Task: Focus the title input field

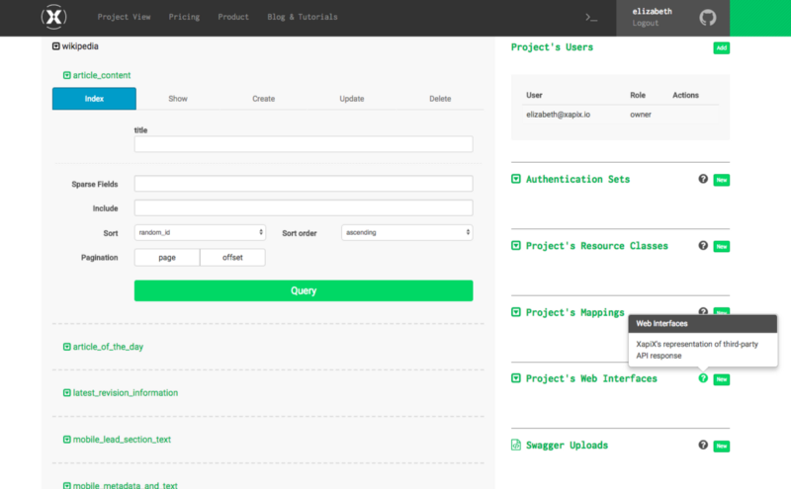Action: [304, 144]
